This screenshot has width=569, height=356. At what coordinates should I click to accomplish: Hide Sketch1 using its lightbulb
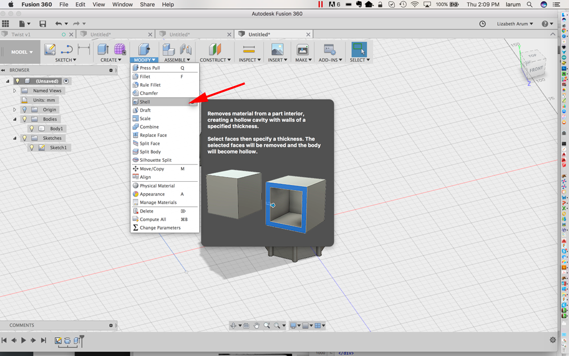[32, 148]
